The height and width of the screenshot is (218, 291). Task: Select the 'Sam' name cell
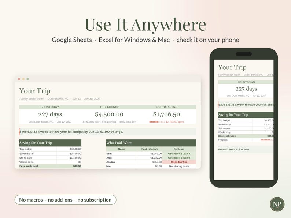click(x=122, y=154)
